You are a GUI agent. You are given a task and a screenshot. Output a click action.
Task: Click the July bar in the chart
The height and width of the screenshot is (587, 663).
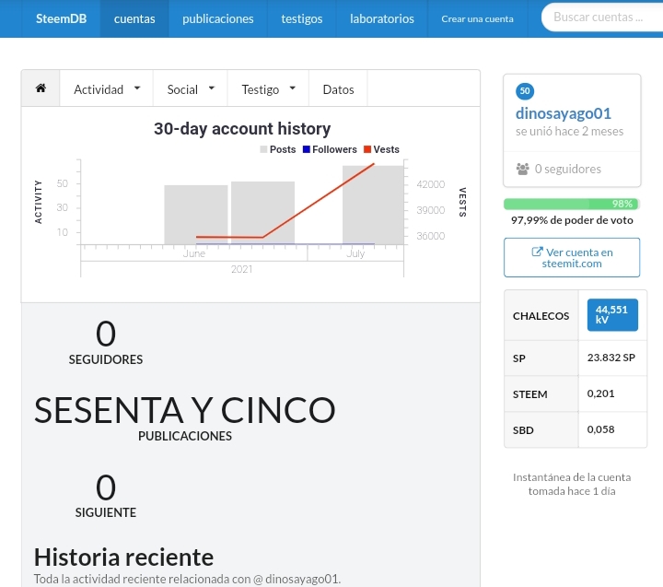pos(373,205)
